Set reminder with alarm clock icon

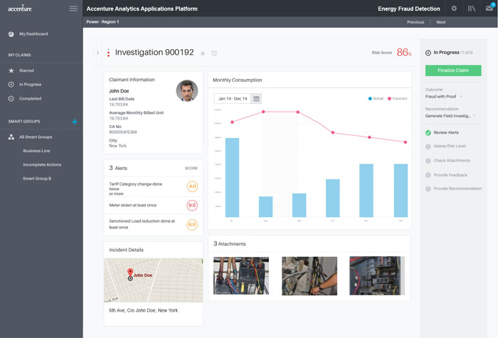click(214, 53)
